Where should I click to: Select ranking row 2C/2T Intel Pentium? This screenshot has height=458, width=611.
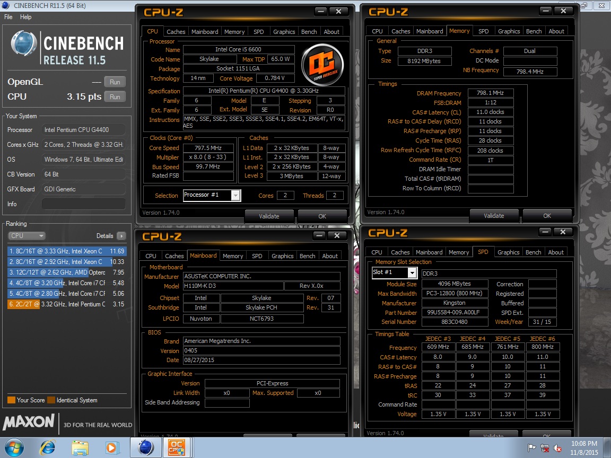[x=67, y=304]
